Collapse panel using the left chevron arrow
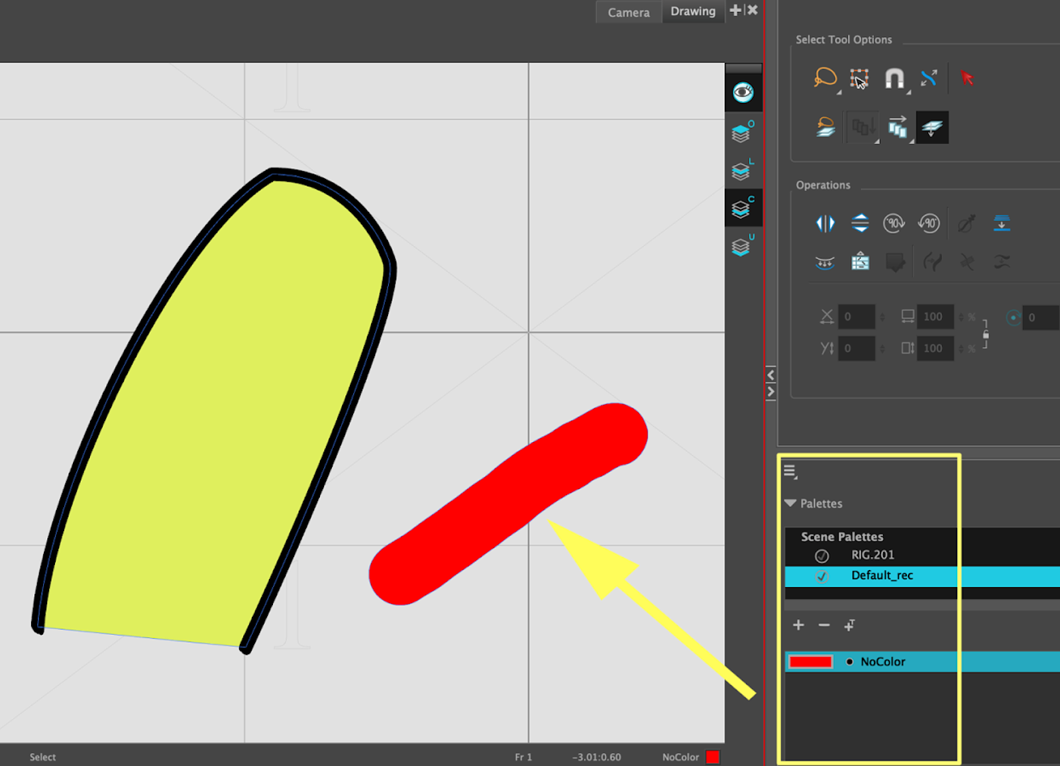Image resolution: width=1060 pixels, height=766 pixels. click(x=770, y=375)
